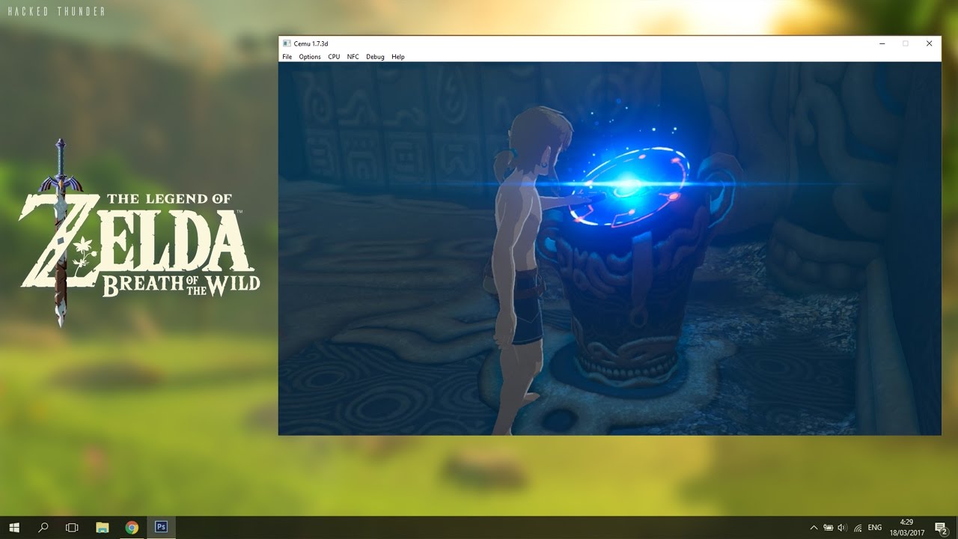958x539 pixels.
Task: Open the Debug menu in Cemu
Action: coord(375,57)
